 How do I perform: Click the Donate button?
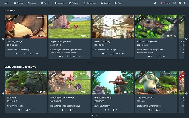(165, 3)
